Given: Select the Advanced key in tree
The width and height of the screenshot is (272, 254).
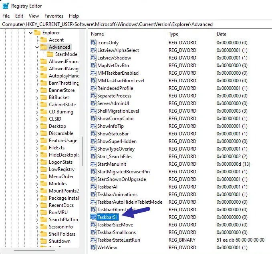Looking at the screenshot, I should pyautogui.click(x=59, y=47).
